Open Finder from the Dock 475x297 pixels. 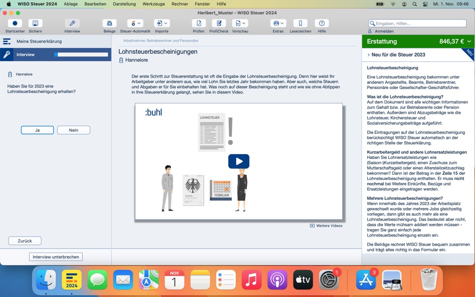(x=45, y=279)
